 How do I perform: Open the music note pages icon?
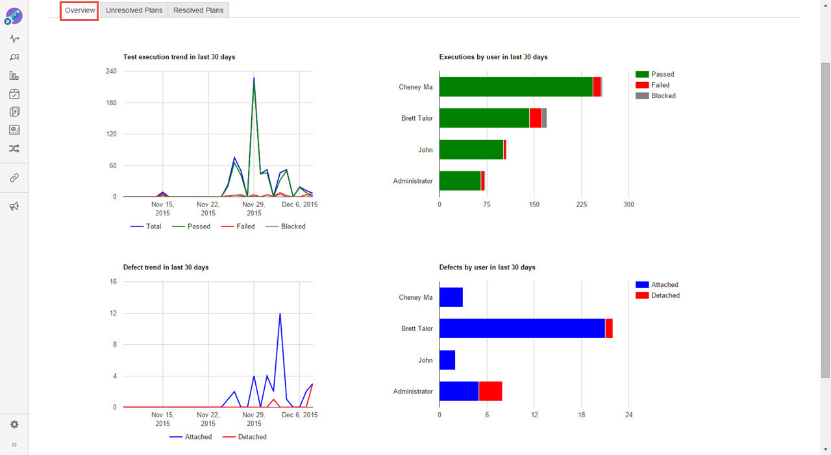click(14, 112)
